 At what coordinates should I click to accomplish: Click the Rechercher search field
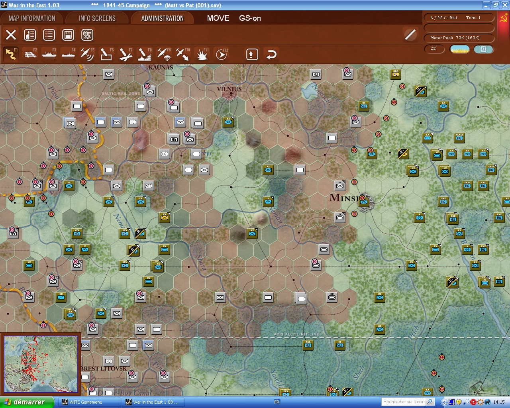pyautogui.click(x=404, y=402)
